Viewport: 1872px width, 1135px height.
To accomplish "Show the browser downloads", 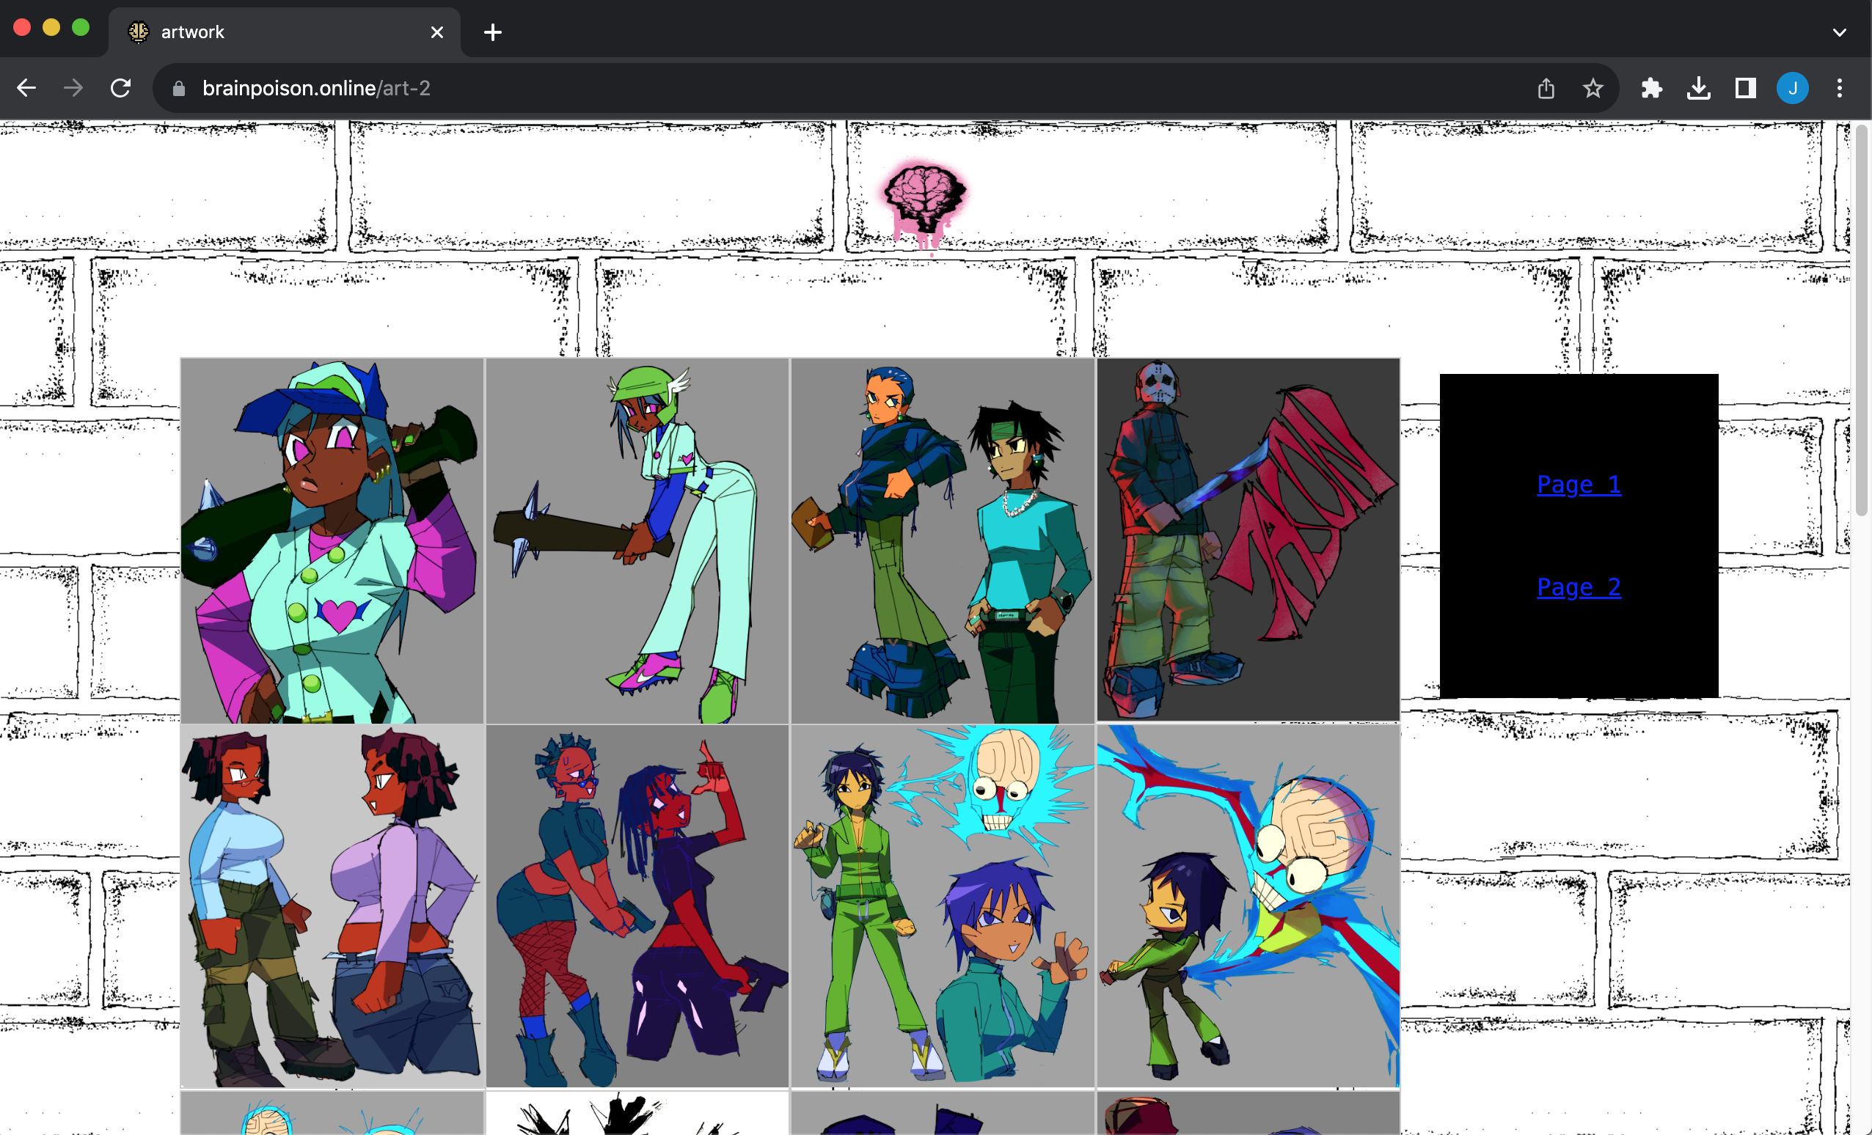I will 1698,88.
